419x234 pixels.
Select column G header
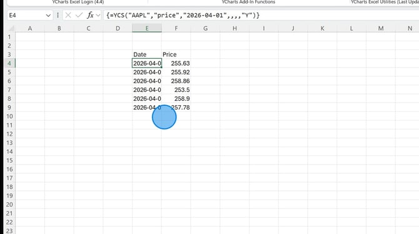pyautogui.click(x=205, y=28)
